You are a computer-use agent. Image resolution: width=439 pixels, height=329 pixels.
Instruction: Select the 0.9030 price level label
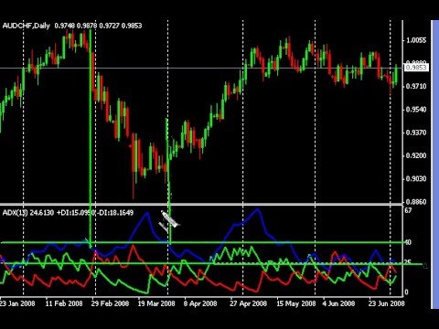(x=416, y=178)
